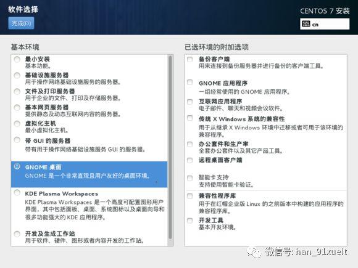This screenshot has height=268, width=358.
Task: Tick the 开发工具 checkbox
Action: click(189, 221)
